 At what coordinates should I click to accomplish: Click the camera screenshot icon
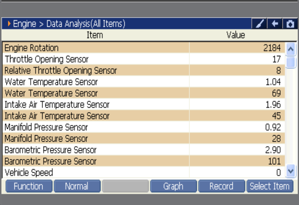point(290,24)
